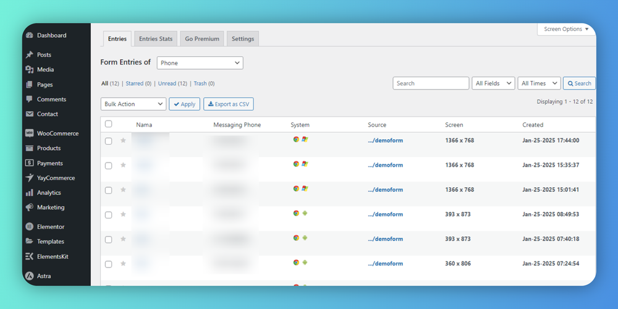Click Chrome browser icon in 17:44:00 row
The height and width of the screenshot is (309, 618).
[x=296, y=139]
